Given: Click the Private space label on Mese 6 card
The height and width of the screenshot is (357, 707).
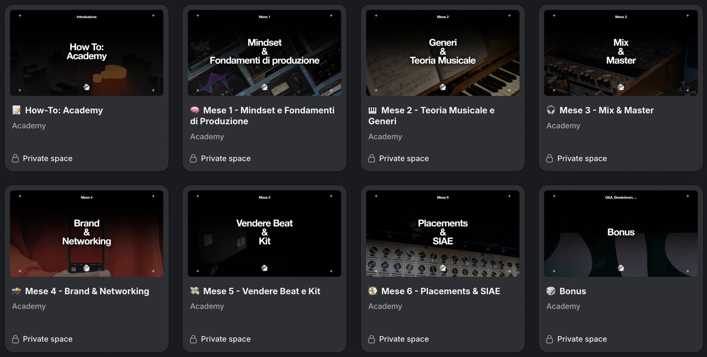Looking at the screenshot, I should [x=404, y=339].
